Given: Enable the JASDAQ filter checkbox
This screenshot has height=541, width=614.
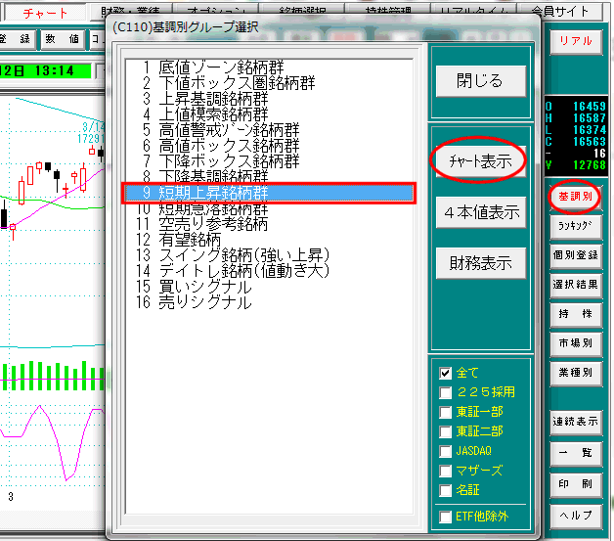Looking at the screenshot, I should coord(445,451).
